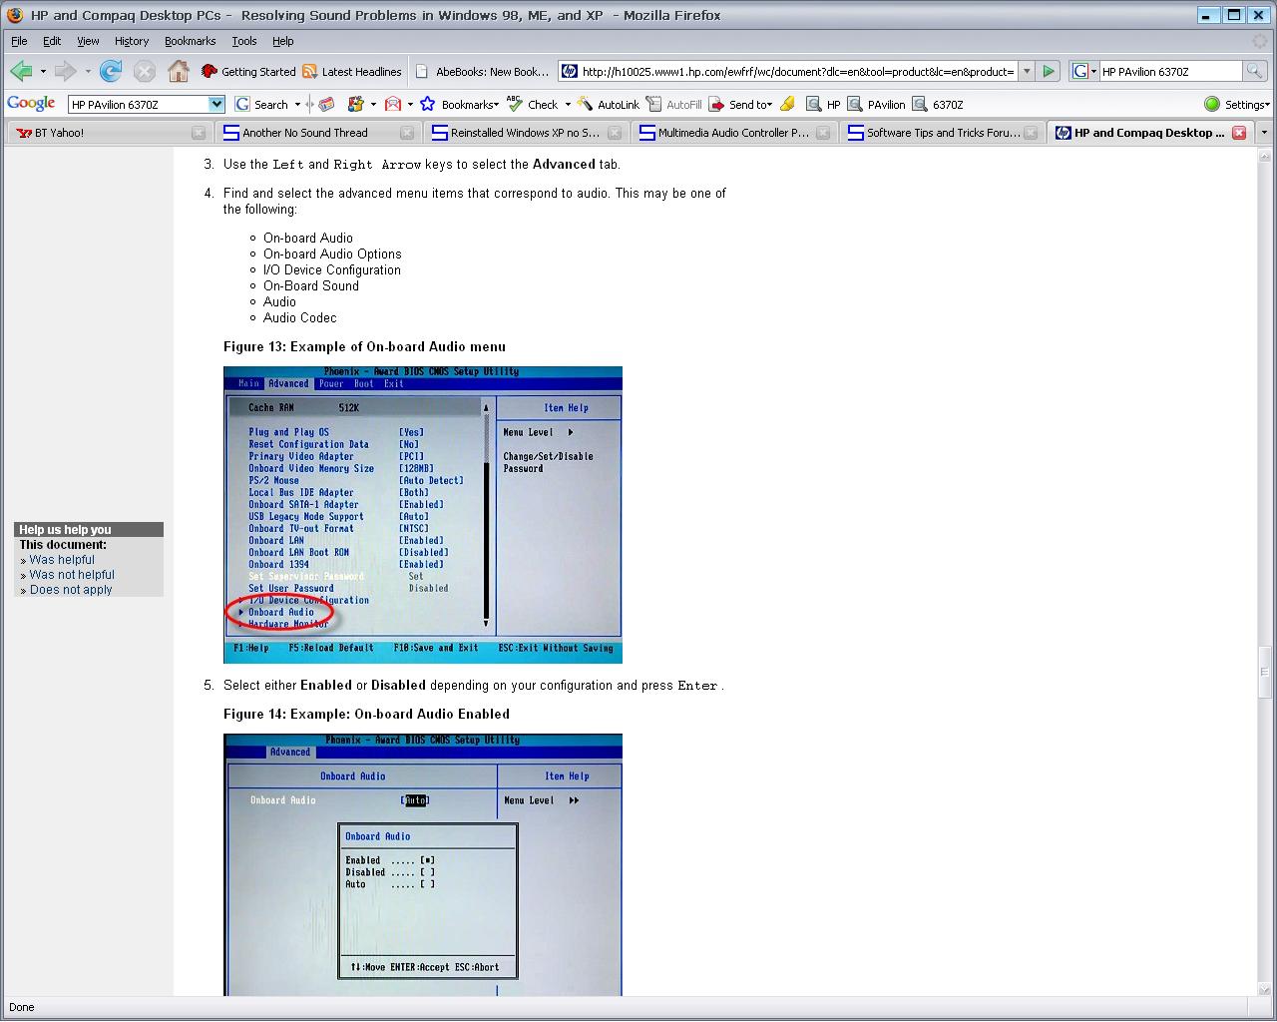Close the HP and Compaq Desktop tab

pos(1239,132)
